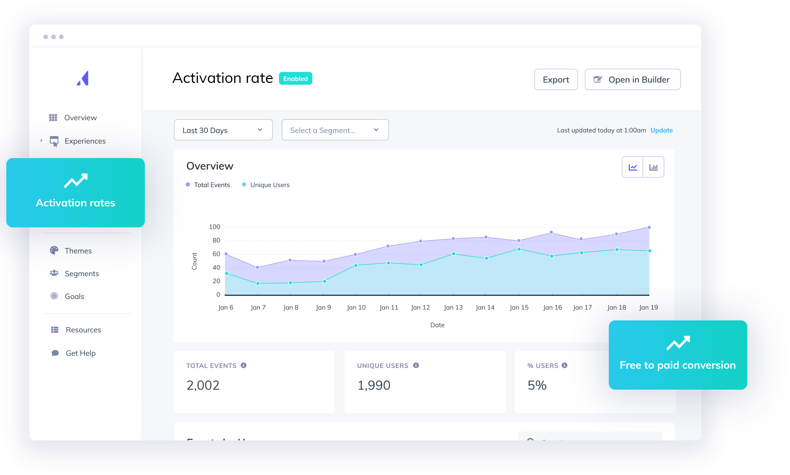Click the Appcues logo in the sidebar
Image resolution: width=790 pixels, height=475 pixels.
[83, 78]
